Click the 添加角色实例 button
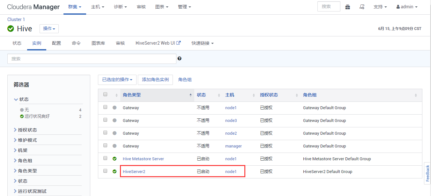The width and height of the screenshot is (431, 196). tap(155, 80)
